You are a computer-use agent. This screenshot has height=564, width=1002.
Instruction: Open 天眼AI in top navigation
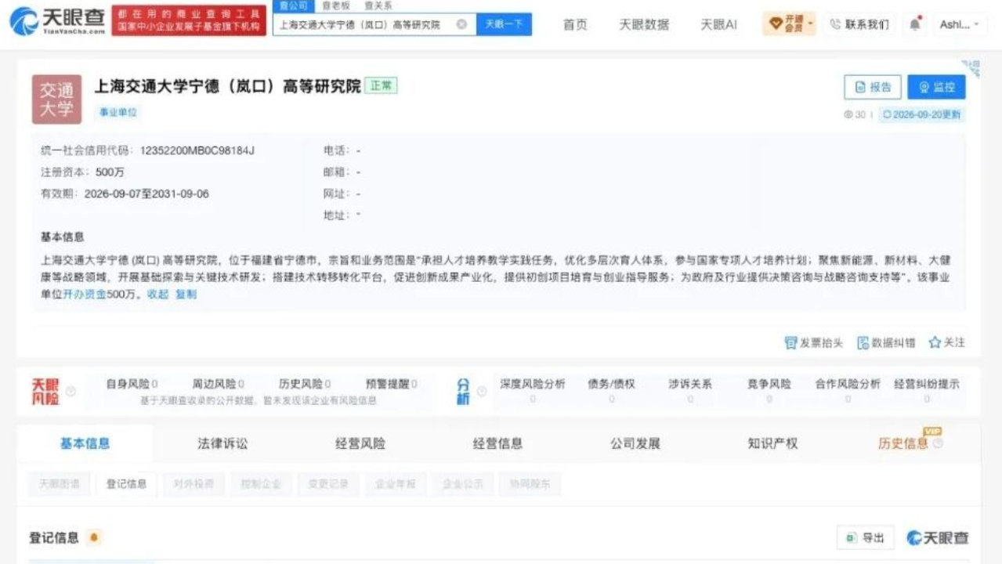point(718,24)
